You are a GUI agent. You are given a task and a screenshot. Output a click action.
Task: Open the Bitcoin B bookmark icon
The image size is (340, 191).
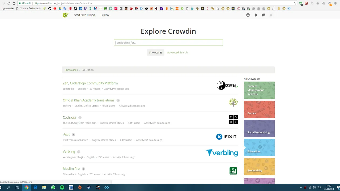(x=279, y=9)
